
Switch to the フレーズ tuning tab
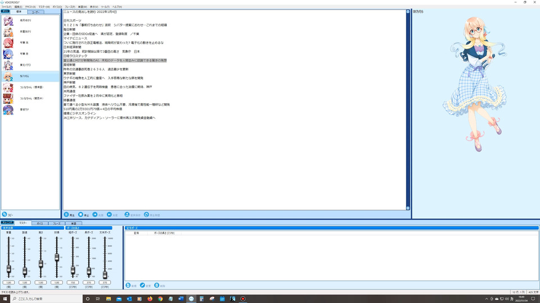[56, 223]
